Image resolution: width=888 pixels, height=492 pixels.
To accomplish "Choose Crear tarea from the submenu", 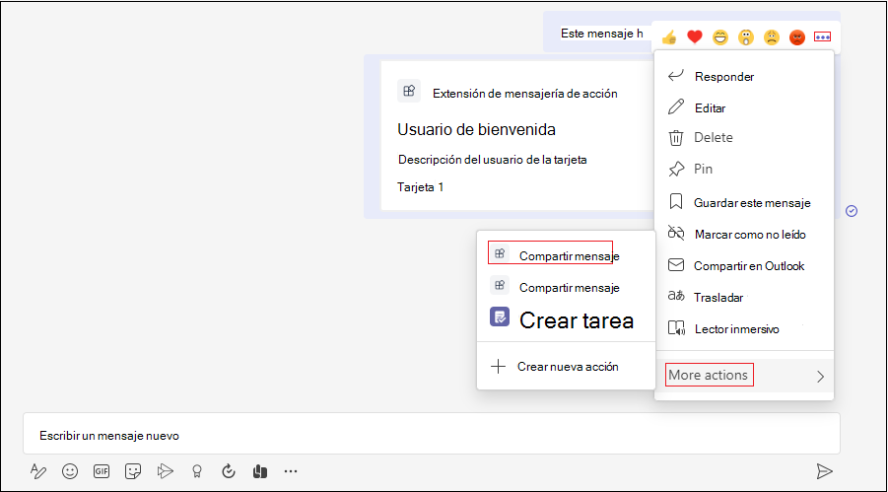I will [566, 319].
